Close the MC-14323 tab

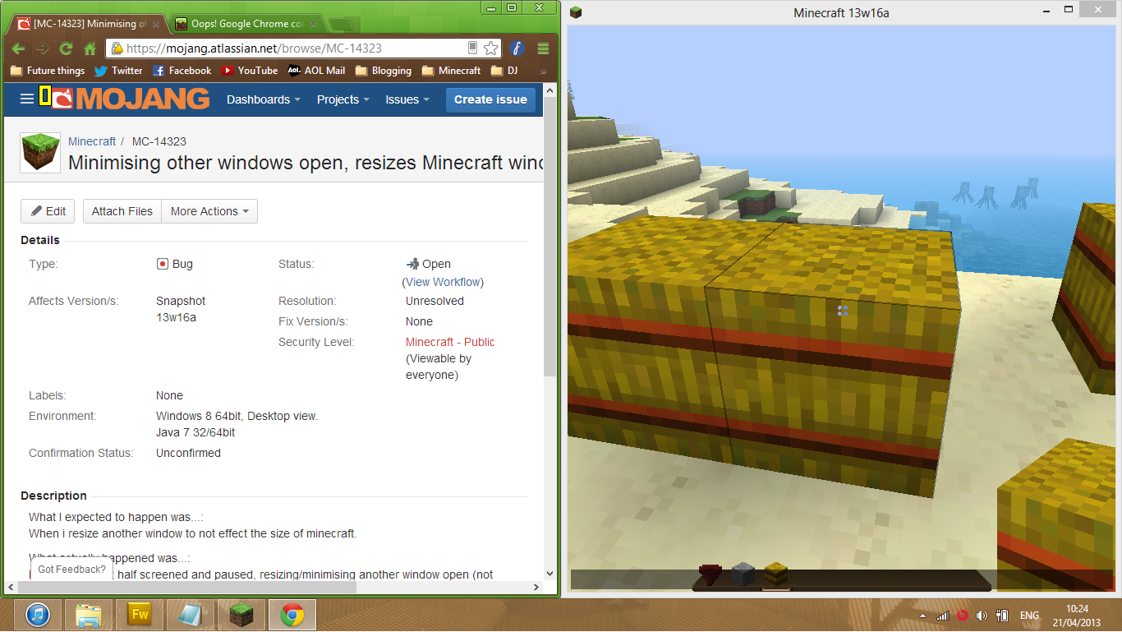tap(156, 25)
